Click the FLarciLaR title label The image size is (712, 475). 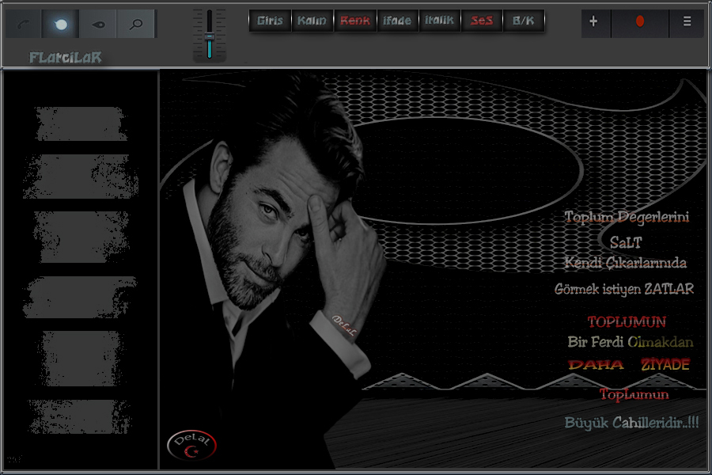[x=65, y=58]
